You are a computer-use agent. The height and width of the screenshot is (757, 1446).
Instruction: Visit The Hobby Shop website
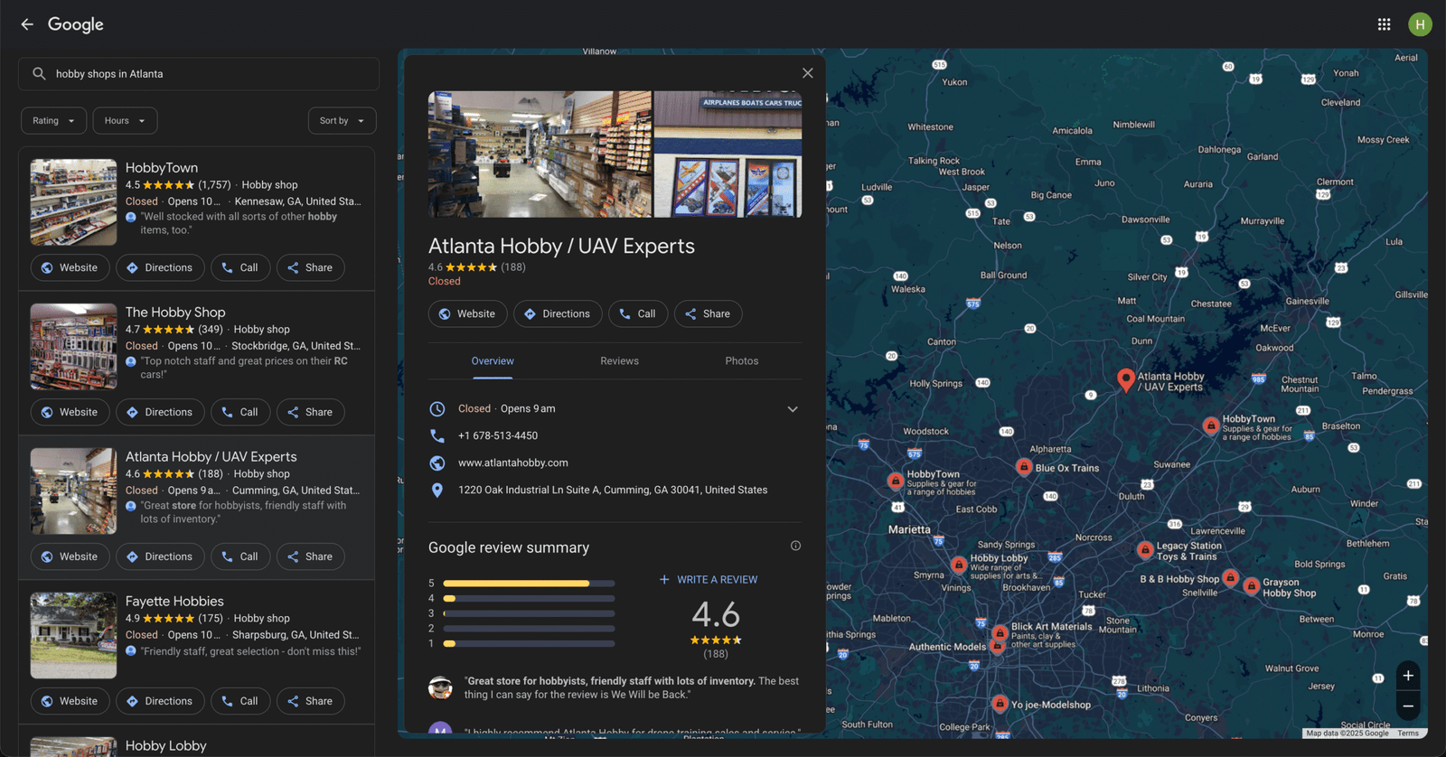coord(70,412)
